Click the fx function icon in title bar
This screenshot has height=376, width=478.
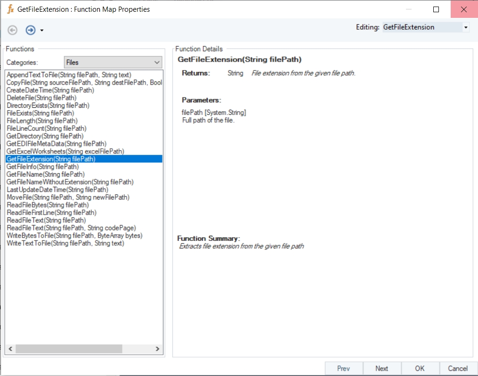[10, 9]
